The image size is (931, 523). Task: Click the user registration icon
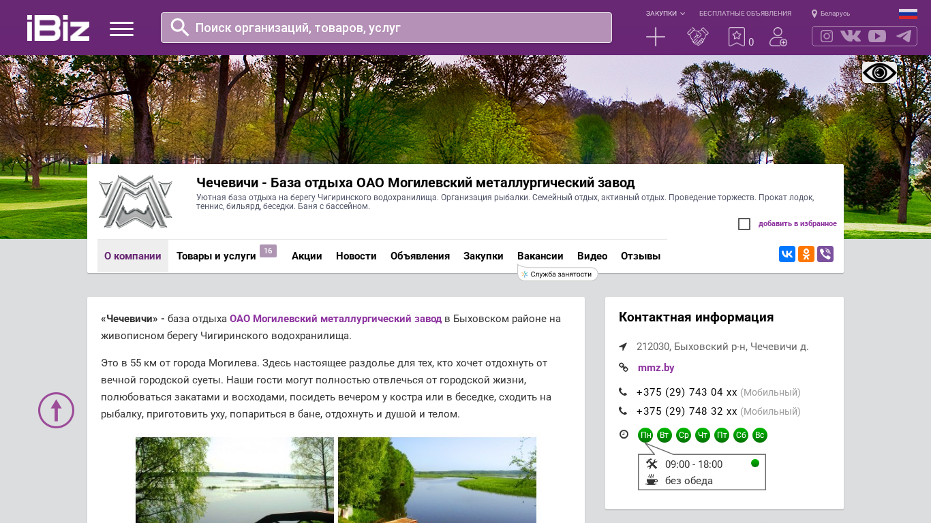tap(778, 37)
